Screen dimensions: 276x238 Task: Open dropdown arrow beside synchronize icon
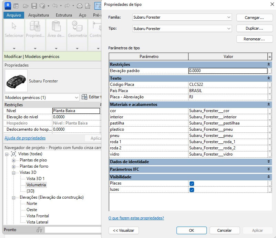48,6
